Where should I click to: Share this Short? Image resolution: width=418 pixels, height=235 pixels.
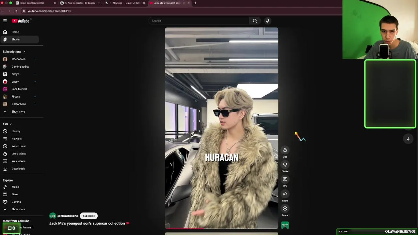point(285,194)
